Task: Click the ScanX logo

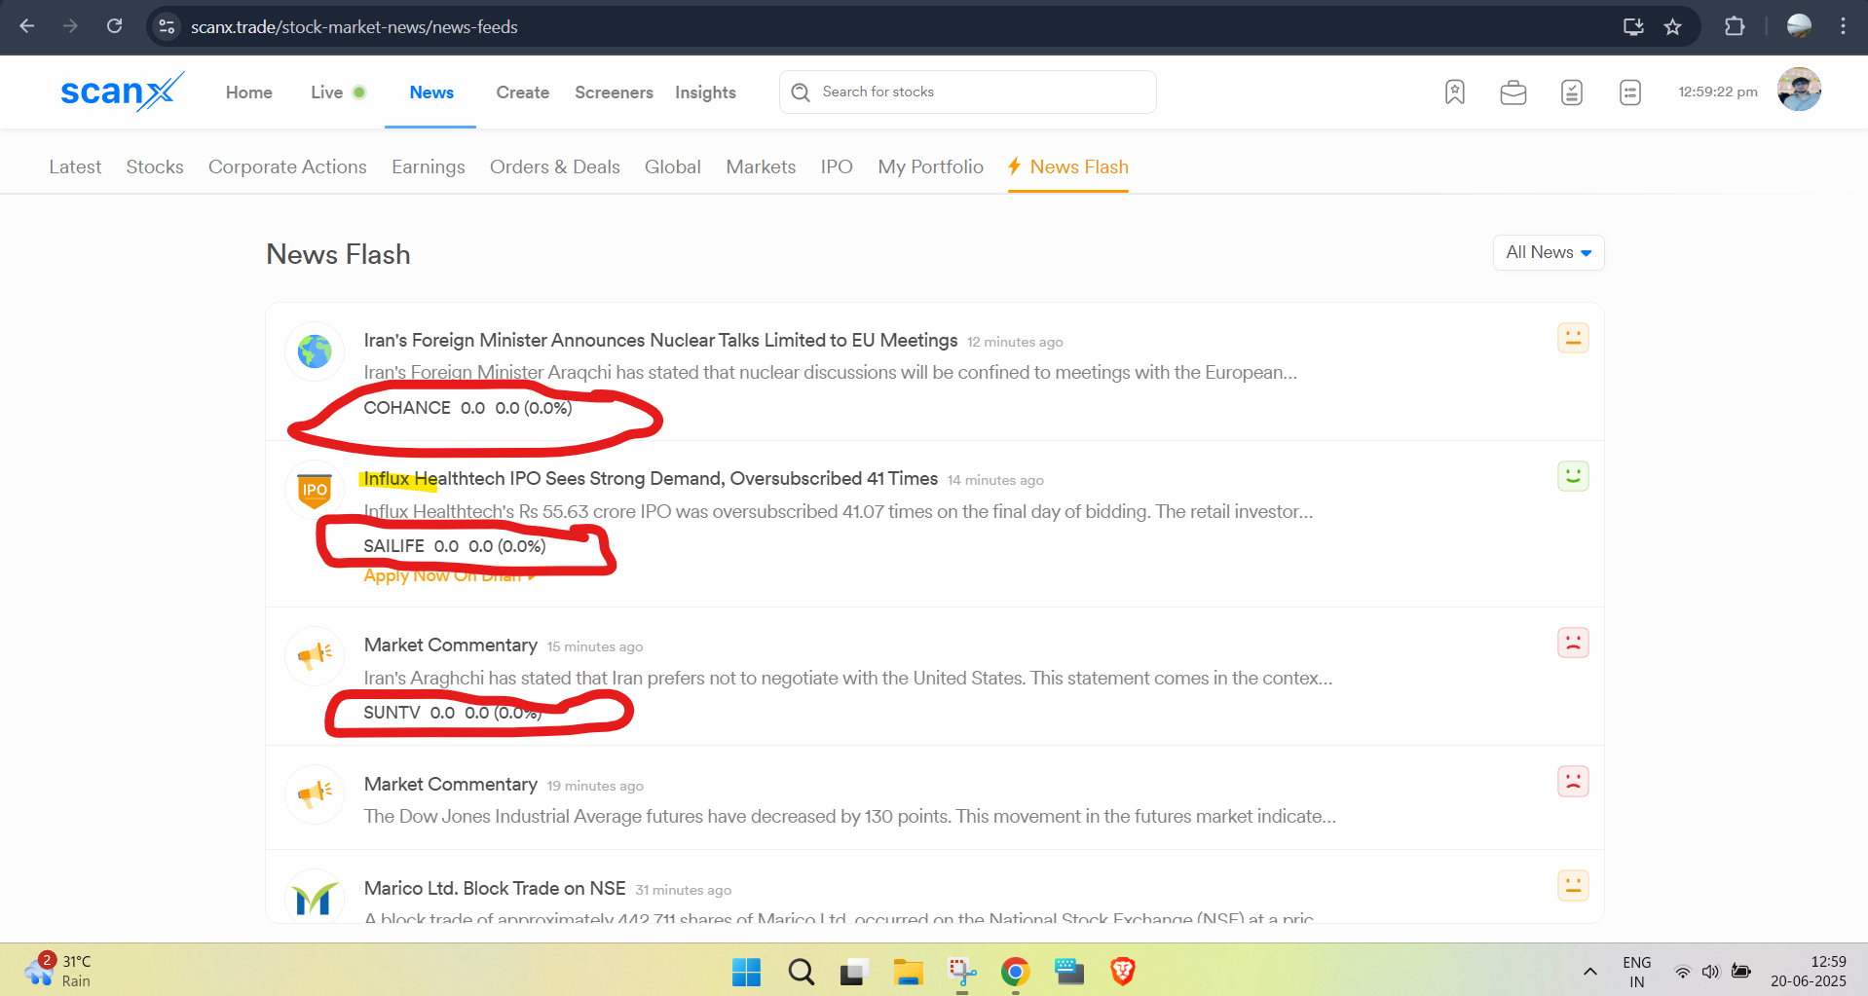Action: click(x=121, y=92)
